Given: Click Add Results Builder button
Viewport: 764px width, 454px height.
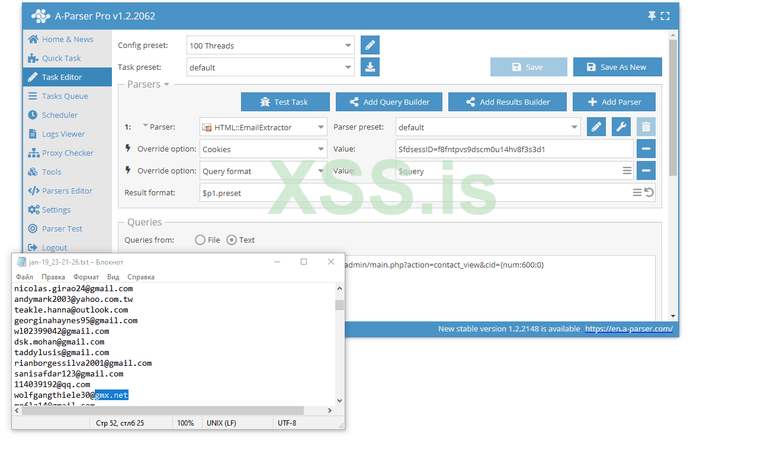Looking at the screenshot, I should point(508,102).
